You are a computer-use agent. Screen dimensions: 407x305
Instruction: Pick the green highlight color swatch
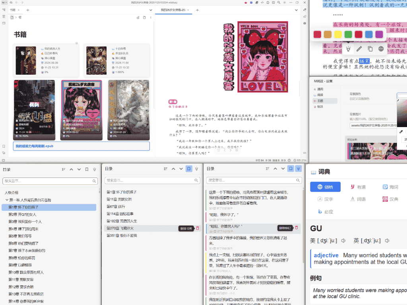[x=348, y=35]
